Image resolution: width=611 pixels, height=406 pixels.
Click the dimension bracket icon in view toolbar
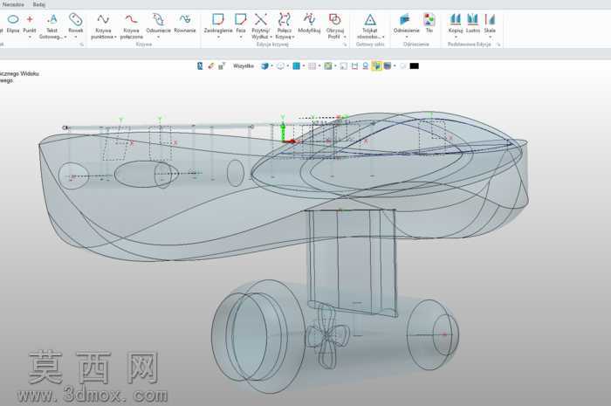coord(354,65)
